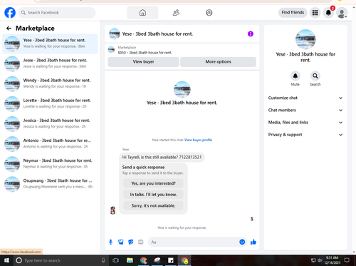Send a thumbs-up like
The width and height of the screenshot is (356, 266).
(253, 242)
